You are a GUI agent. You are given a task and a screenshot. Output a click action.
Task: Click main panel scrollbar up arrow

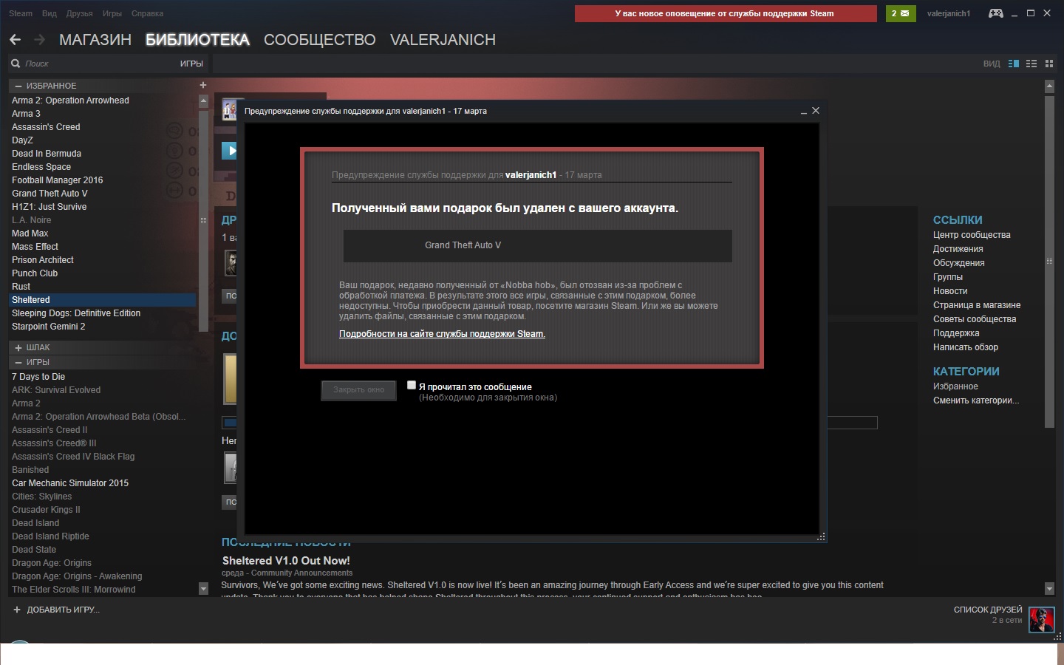point(1049,86)
